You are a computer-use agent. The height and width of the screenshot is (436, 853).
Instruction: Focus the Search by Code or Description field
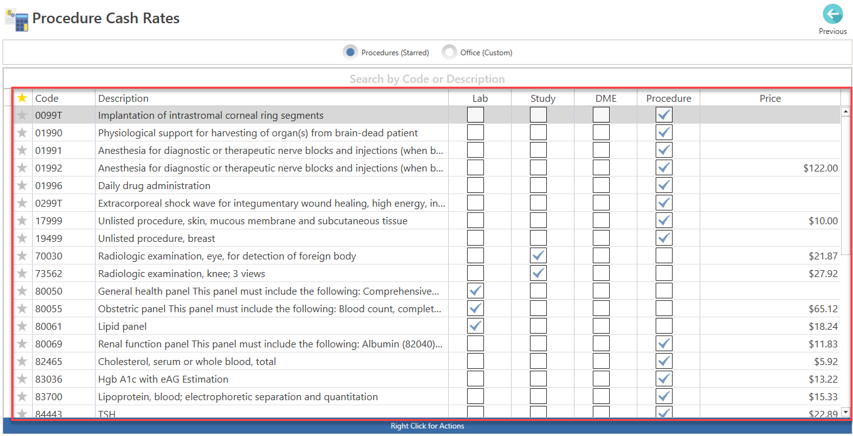click(427, 79)
